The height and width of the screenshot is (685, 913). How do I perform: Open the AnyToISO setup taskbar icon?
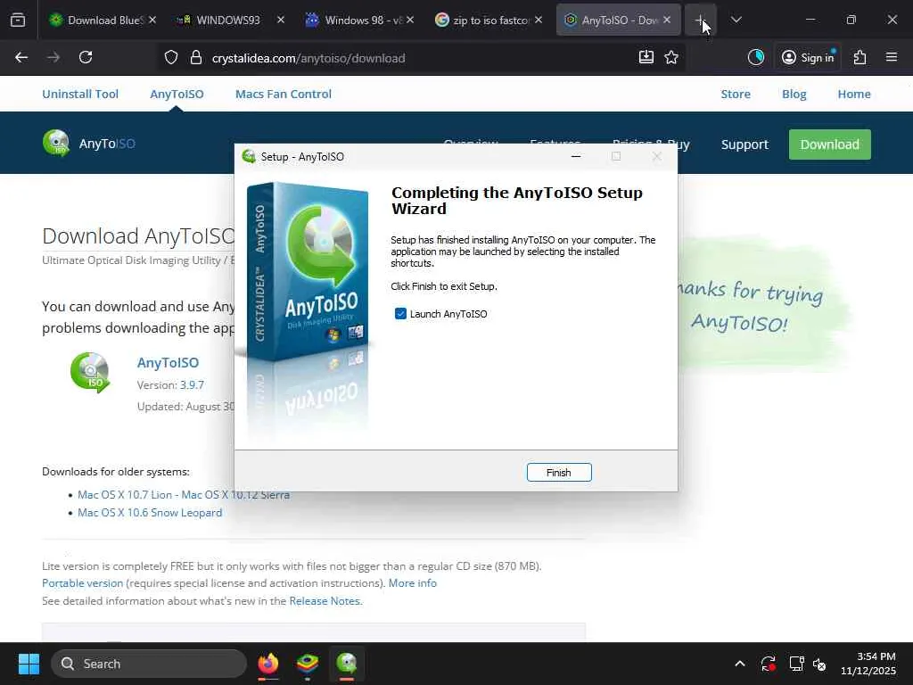347,664
